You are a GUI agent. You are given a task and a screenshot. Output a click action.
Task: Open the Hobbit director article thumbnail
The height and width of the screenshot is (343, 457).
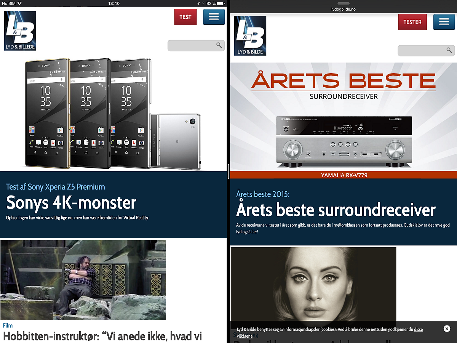pyautogui.click(x=83, y=280)
